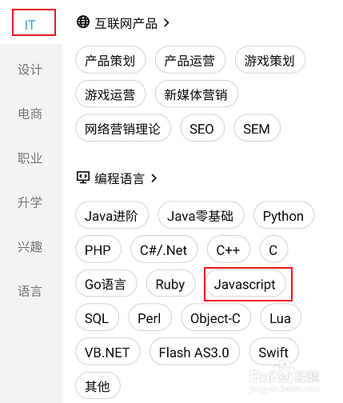Choose the Go语言 tag
This screenshot has height=403, width=343.
tap(106, 283)
